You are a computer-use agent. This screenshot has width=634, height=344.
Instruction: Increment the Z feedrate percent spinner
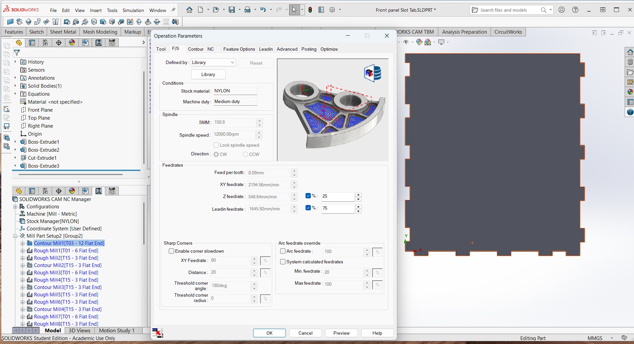tap(358, 194)
